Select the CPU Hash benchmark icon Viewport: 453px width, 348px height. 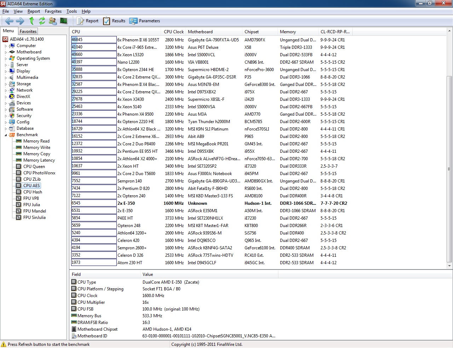tap(19, 192)
